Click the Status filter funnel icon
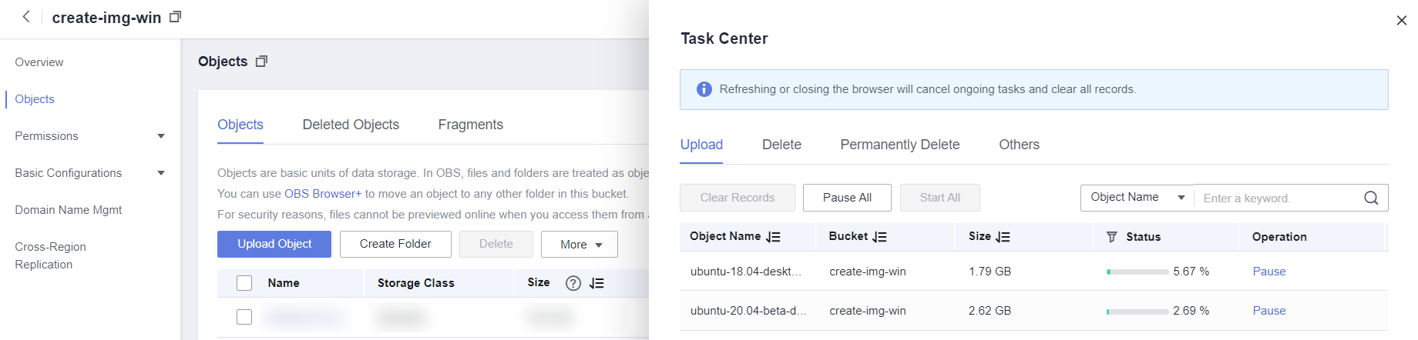 (x=1111, y=237)
